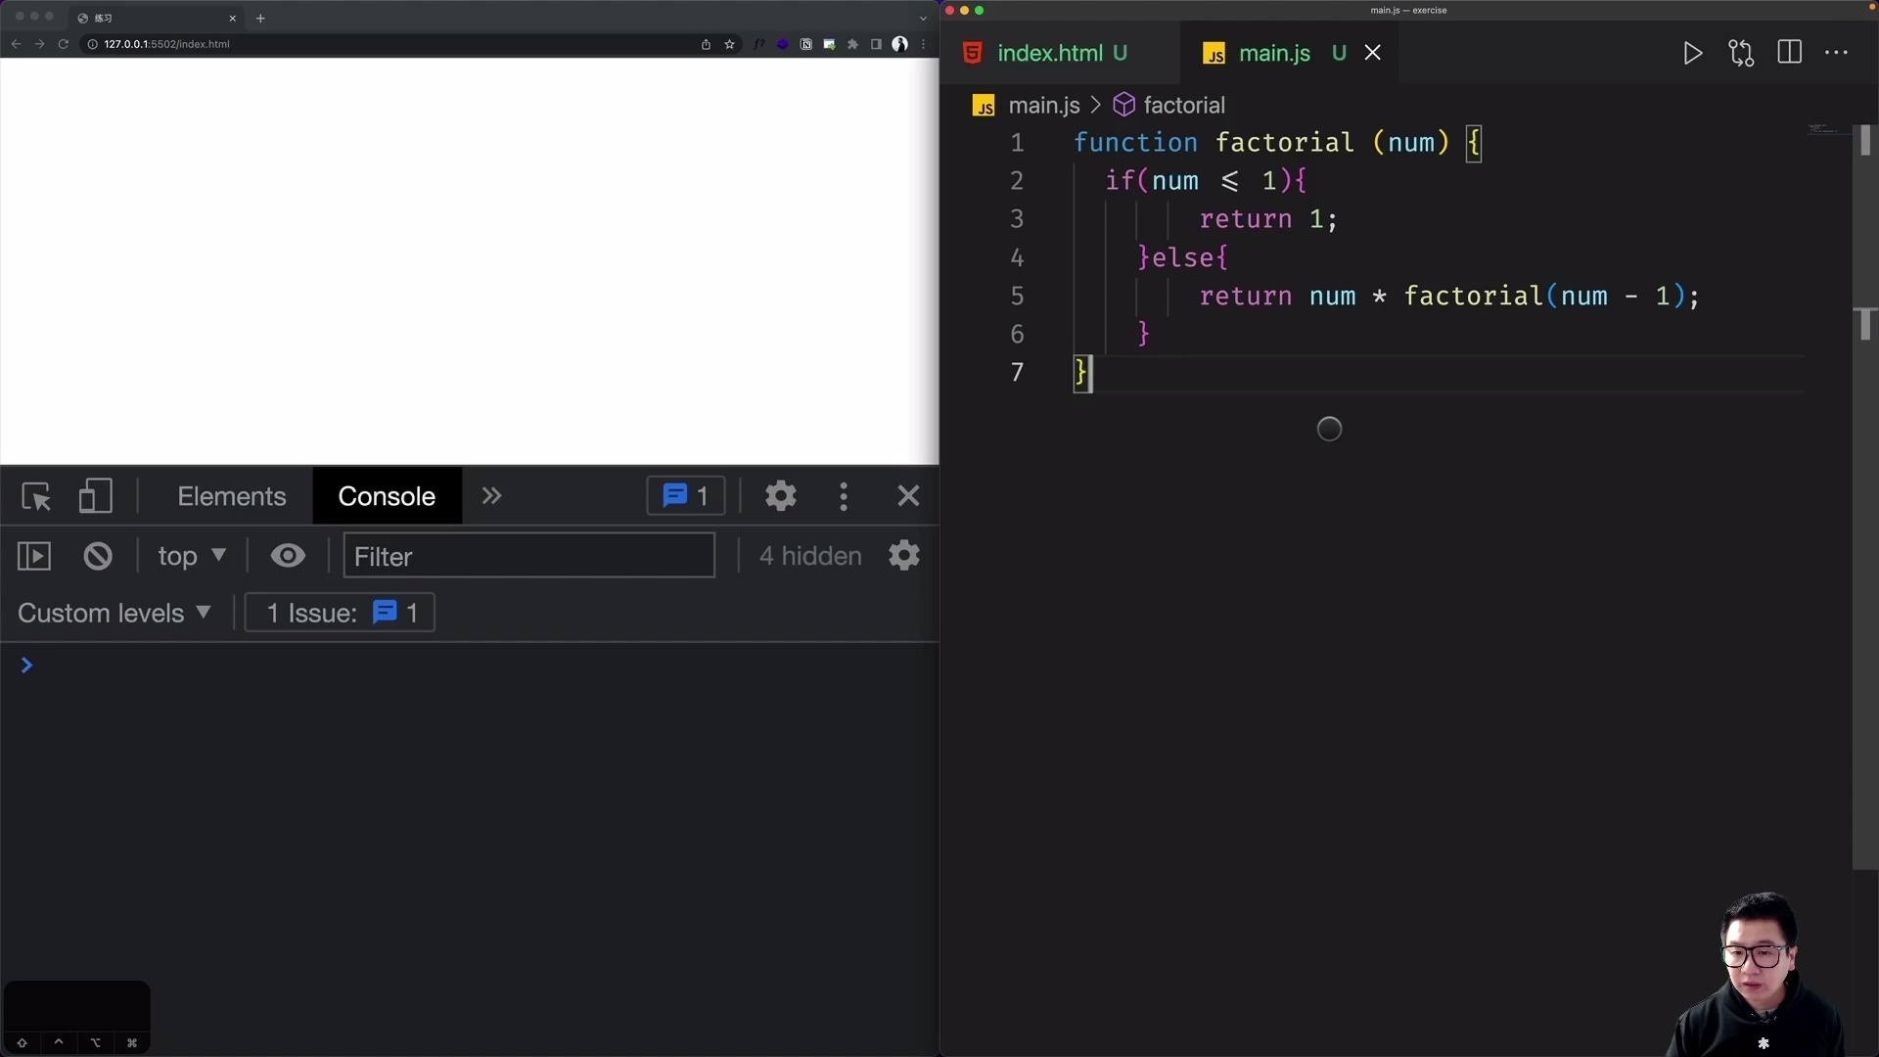Open DevTools settings gear
Screen dimensions: 1879x1057
[780, 495]
